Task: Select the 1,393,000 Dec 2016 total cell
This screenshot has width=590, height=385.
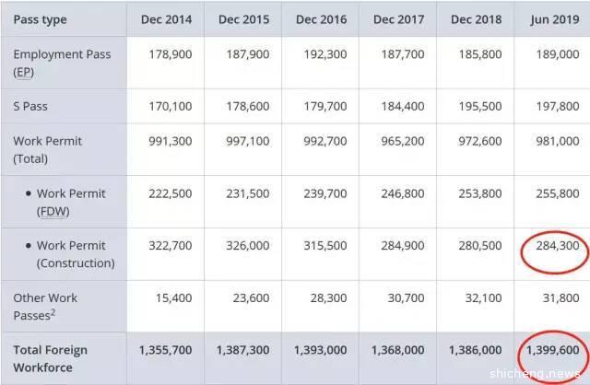Action: pos(320,350)
